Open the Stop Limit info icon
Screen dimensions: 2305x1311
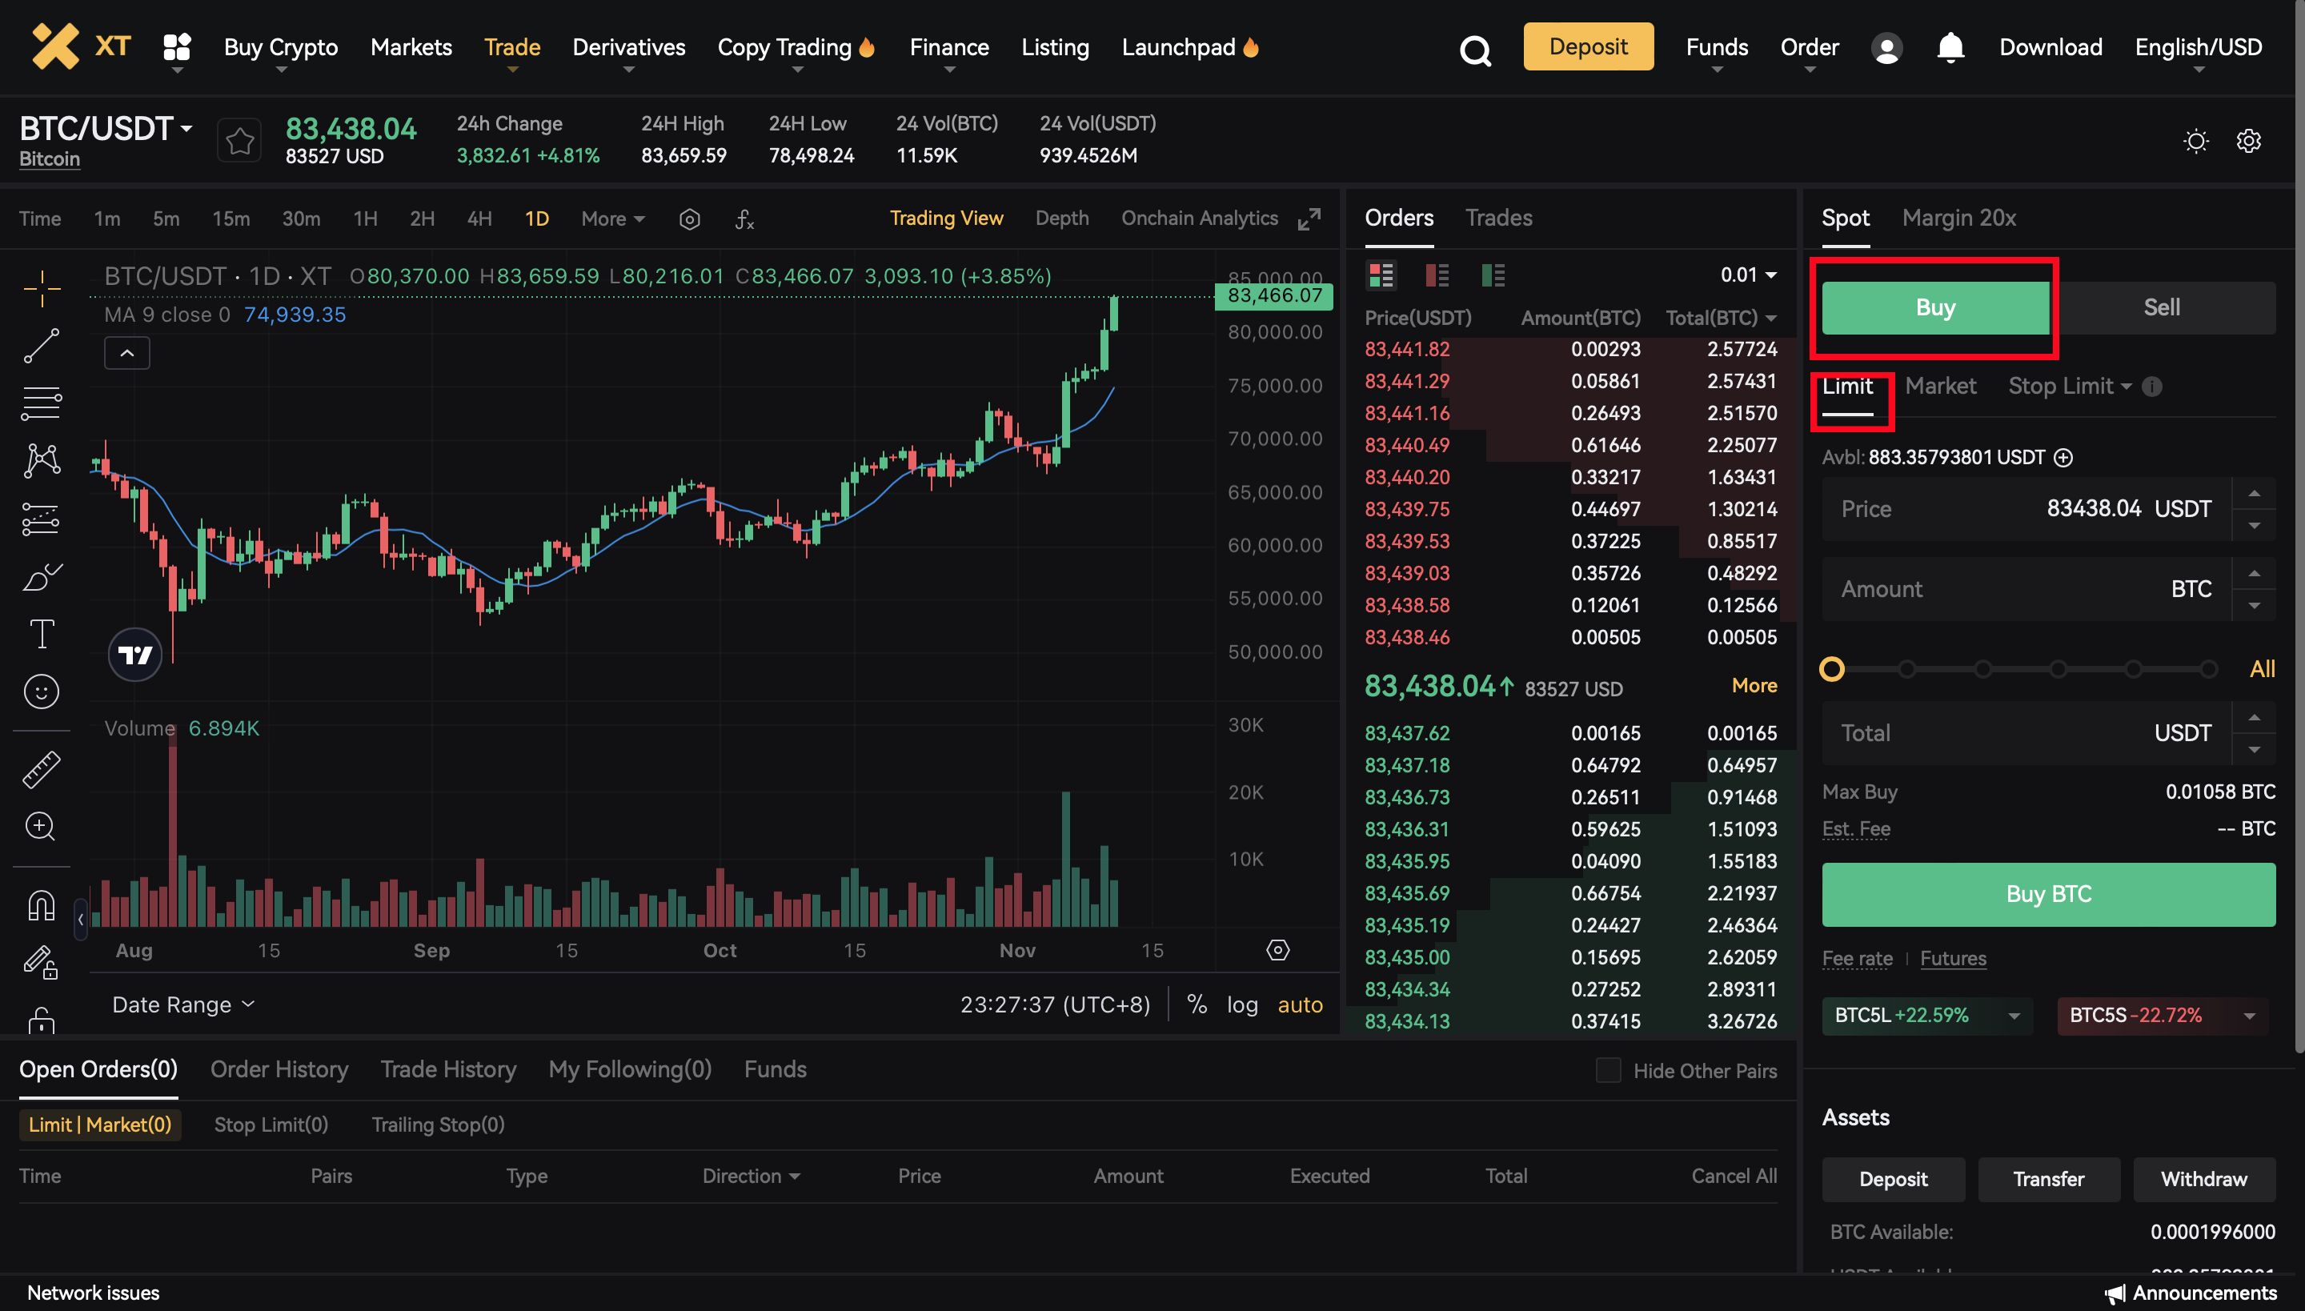click(2152, 387)
